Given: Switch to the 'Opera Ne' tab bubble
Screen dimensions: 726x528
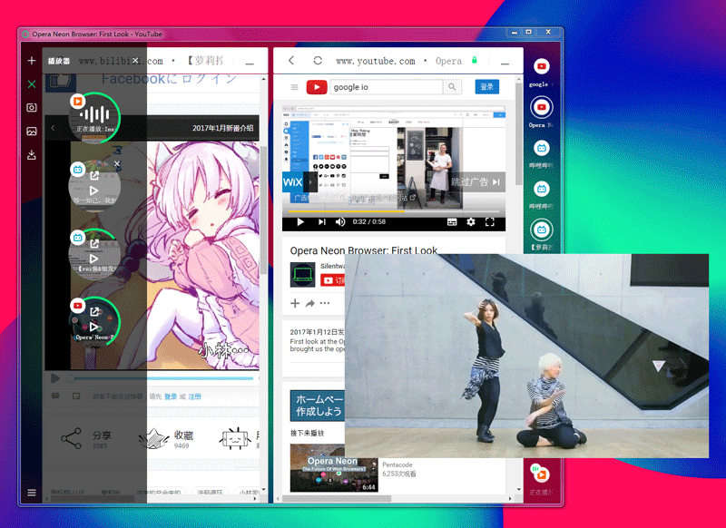Looking at the screenshot, I should pyautogui.click(x=541, y=109).
